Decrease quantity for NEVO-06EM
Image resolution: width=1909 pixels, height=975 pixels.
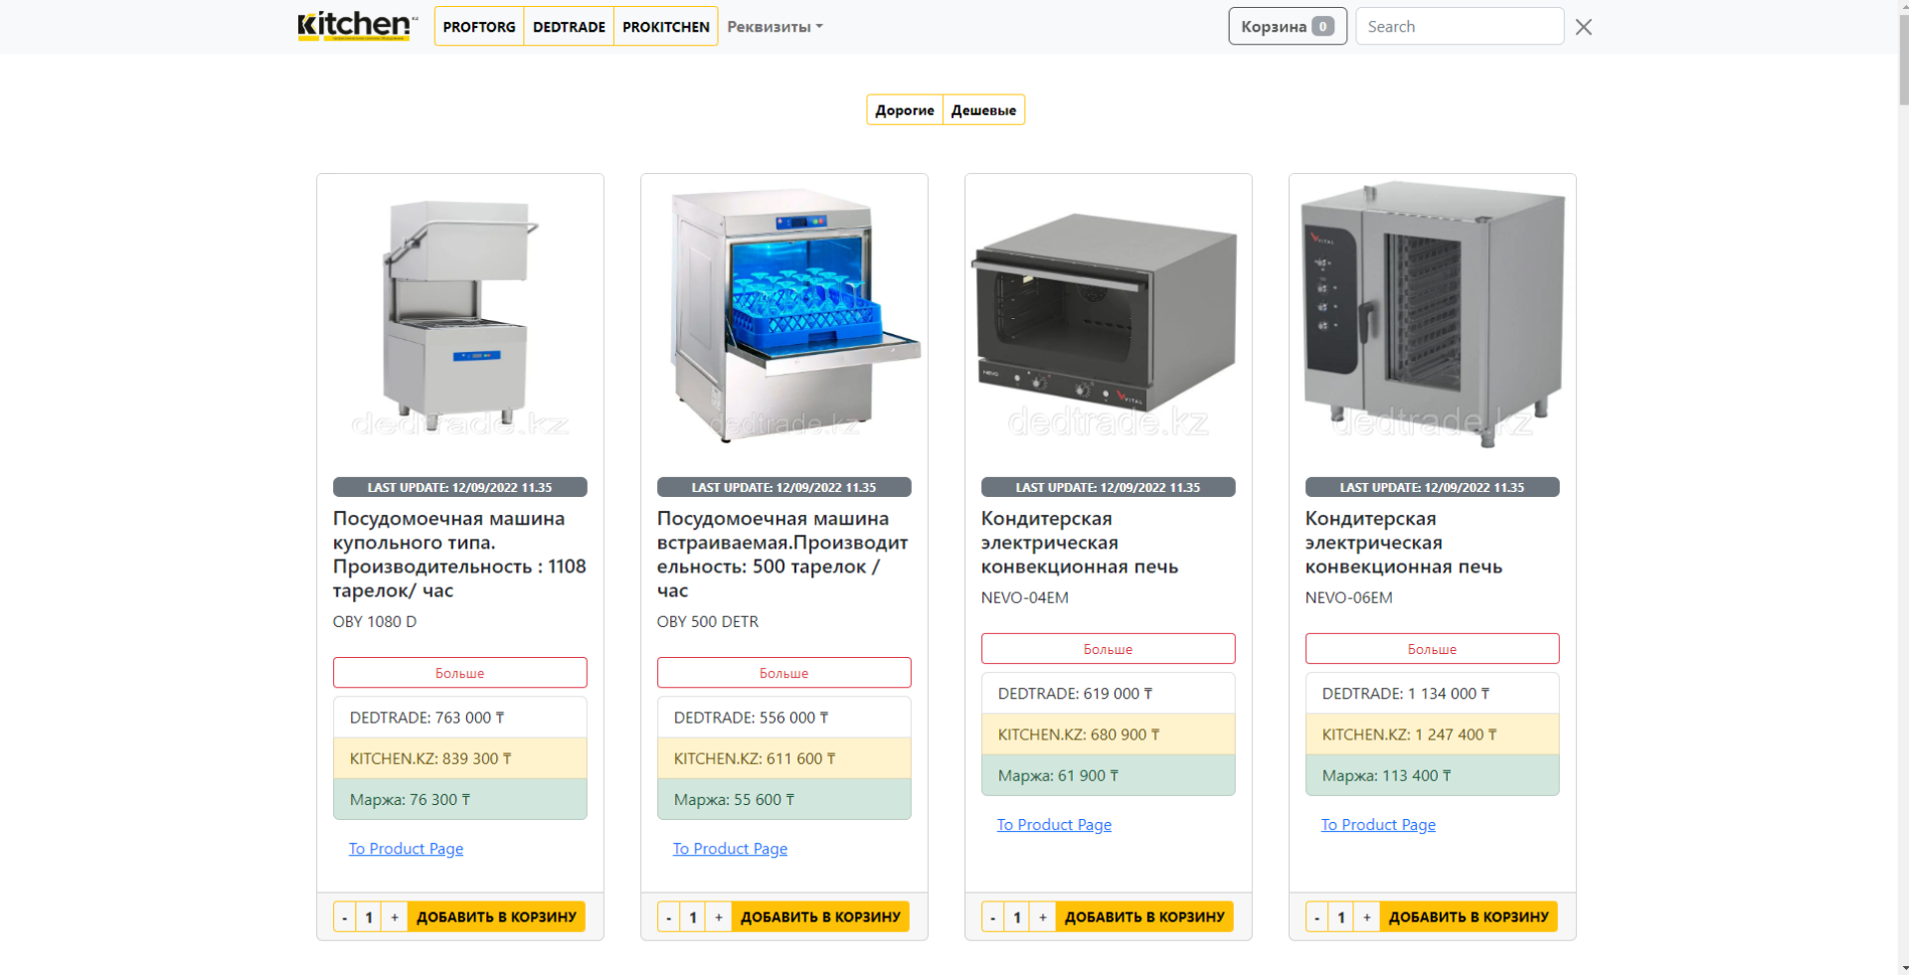click(x=1317, y=917)
